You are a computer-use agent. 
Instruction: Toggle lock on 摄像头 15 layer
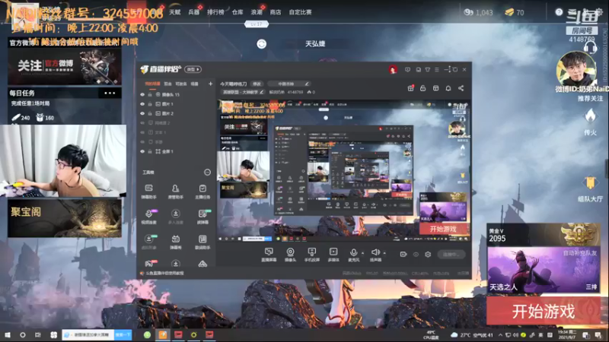(150, 94)
